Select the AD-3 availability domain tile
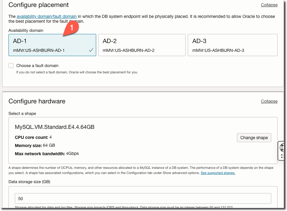 233,45
